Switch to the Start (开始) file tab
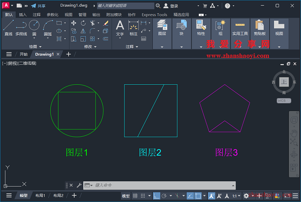Viewport: 301px width, 202px height. click(x=23, y=54)
